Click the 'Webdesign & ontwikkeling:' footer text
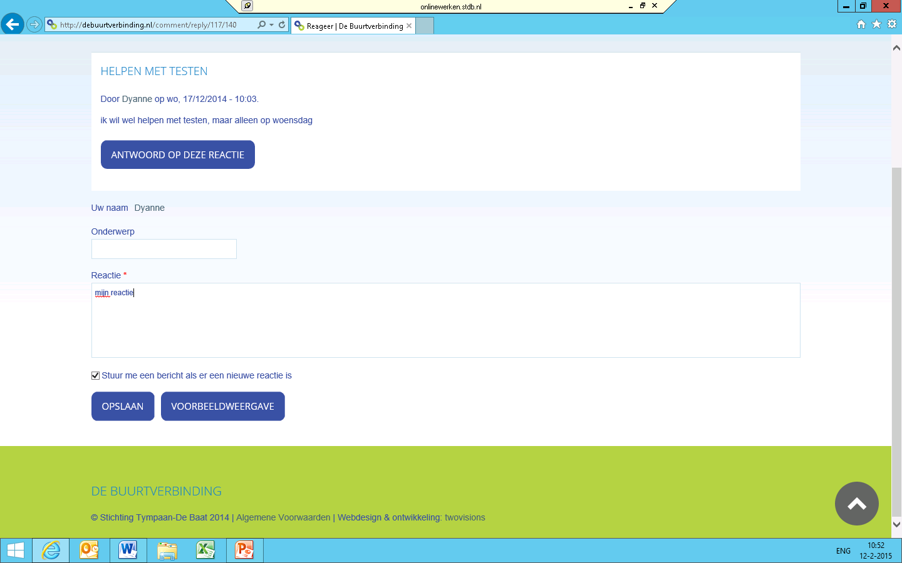 pyautogui.click(x=390, y=517)
